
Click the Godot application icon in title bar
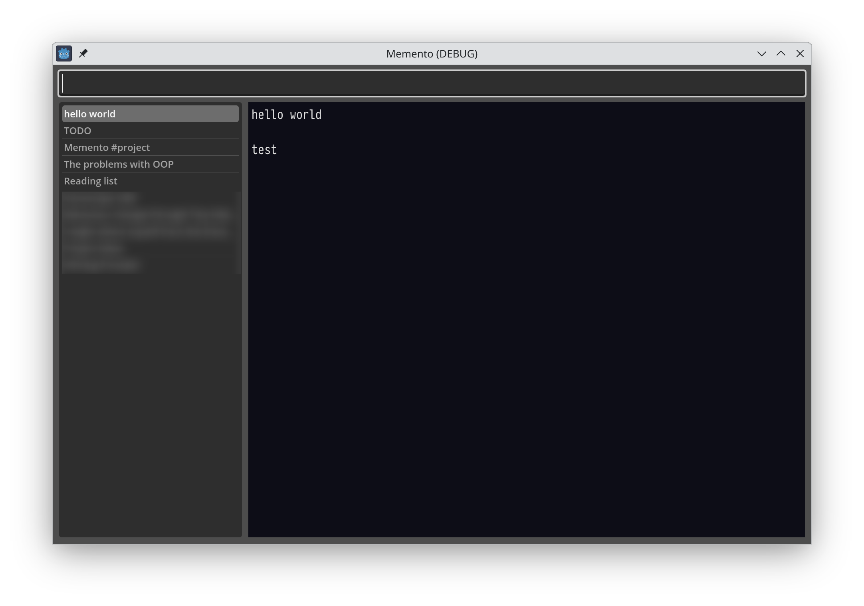point(64,53)
